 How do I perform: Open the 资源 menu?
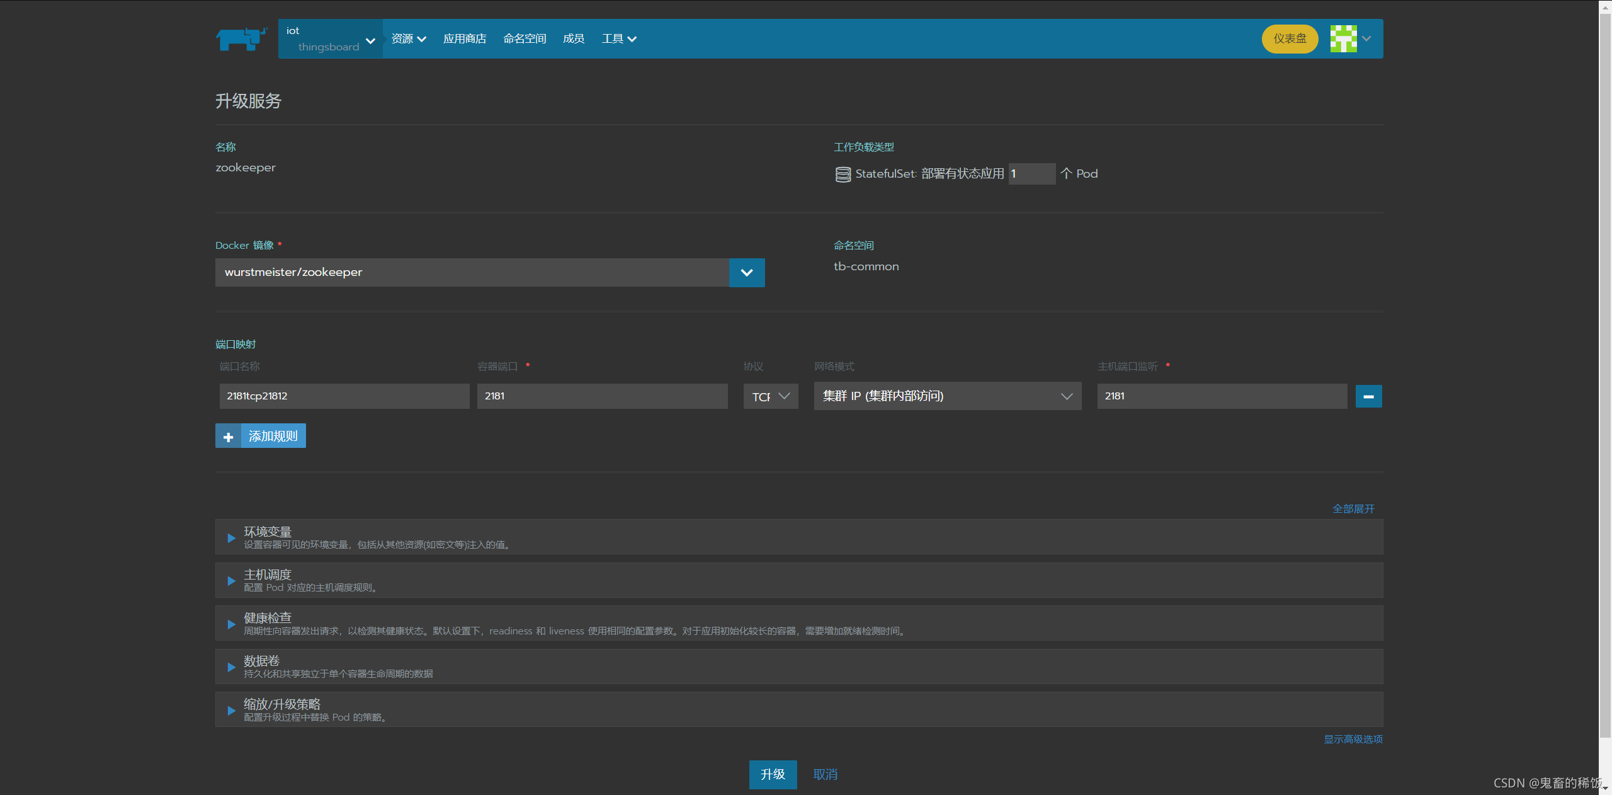click(x=409, y=38)
